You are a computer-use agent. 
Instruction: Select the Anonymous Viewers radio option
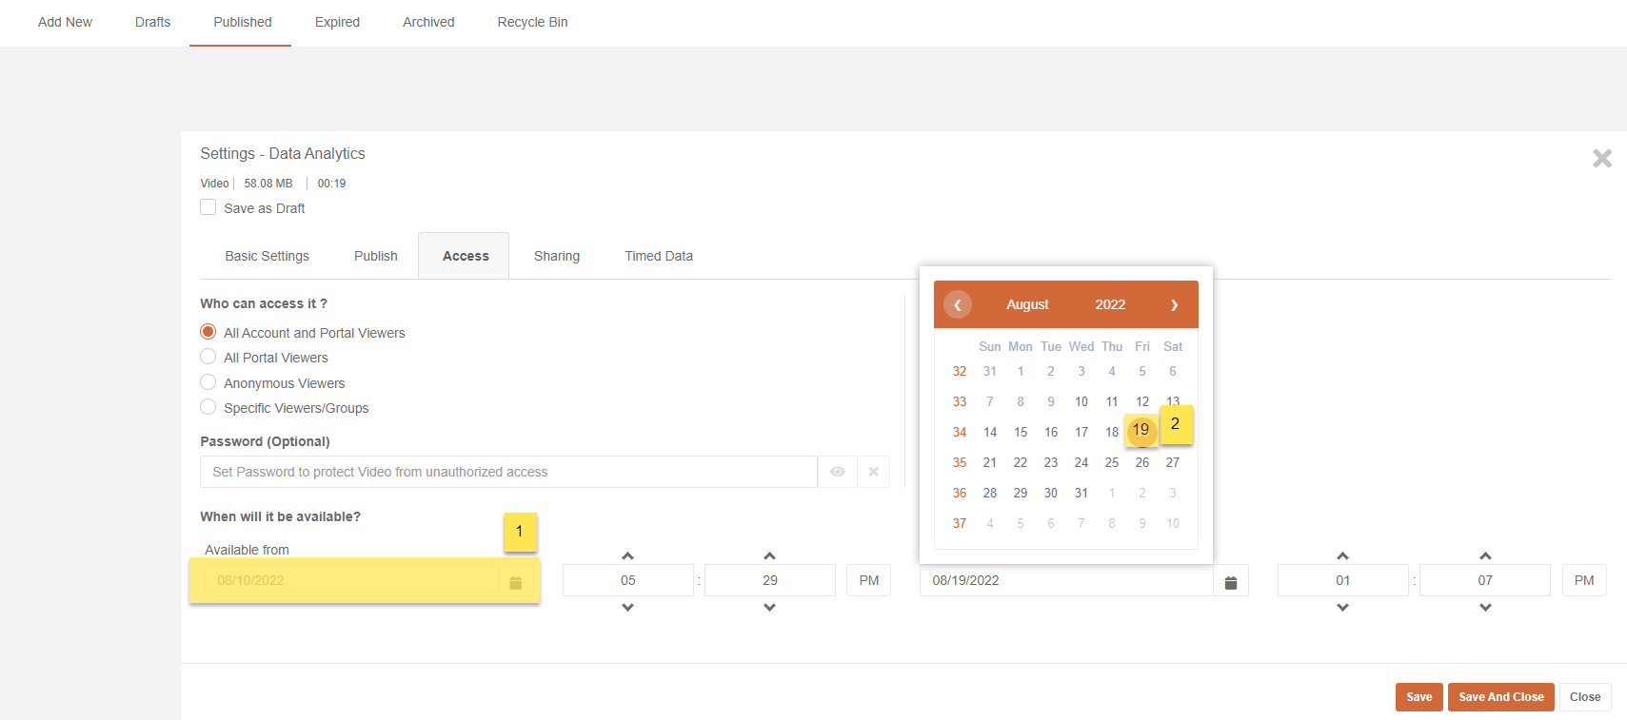[208, 382]
